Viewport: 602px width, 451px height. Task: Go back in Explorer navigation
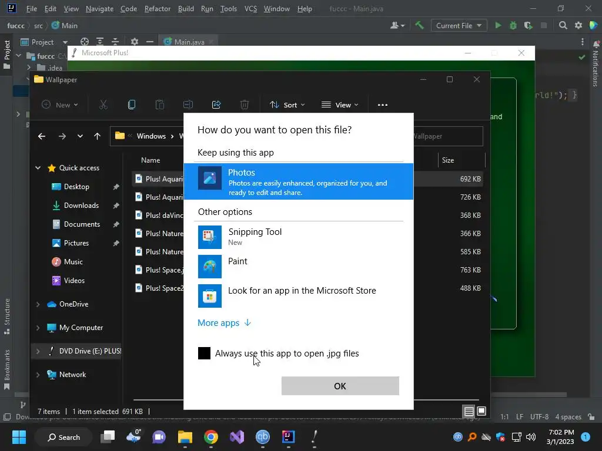click(42, 136)
